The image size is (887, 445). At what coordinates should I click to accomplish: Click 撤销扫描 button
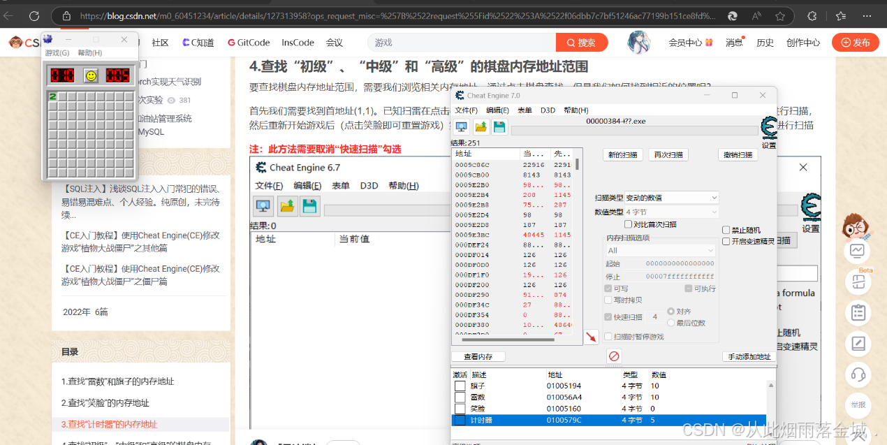tap(738, 155)
